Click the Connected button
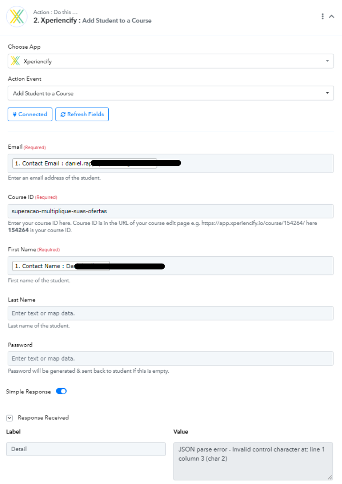The width and height of the screenshot is (342, 484). [x=30, y=114]
